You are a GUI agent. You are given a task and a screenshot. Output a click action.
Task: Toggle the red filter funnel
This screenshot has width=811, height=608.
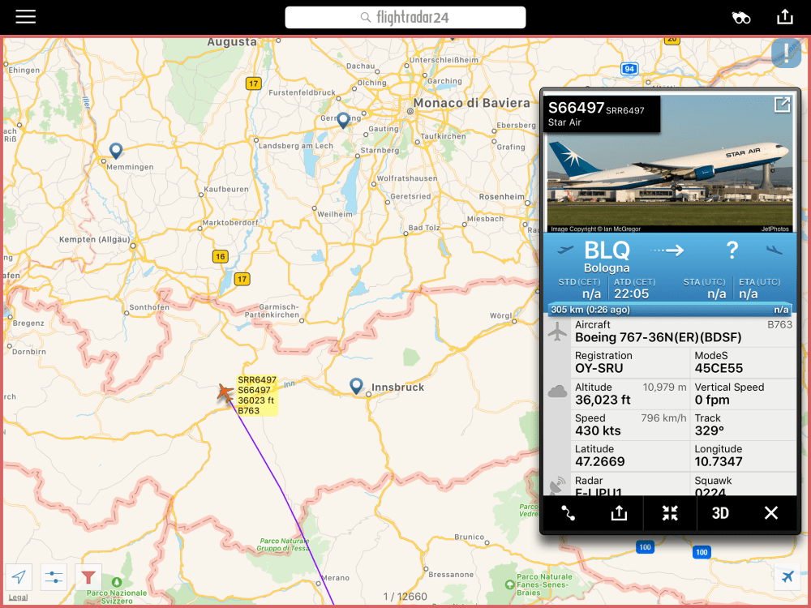[88, 577]
